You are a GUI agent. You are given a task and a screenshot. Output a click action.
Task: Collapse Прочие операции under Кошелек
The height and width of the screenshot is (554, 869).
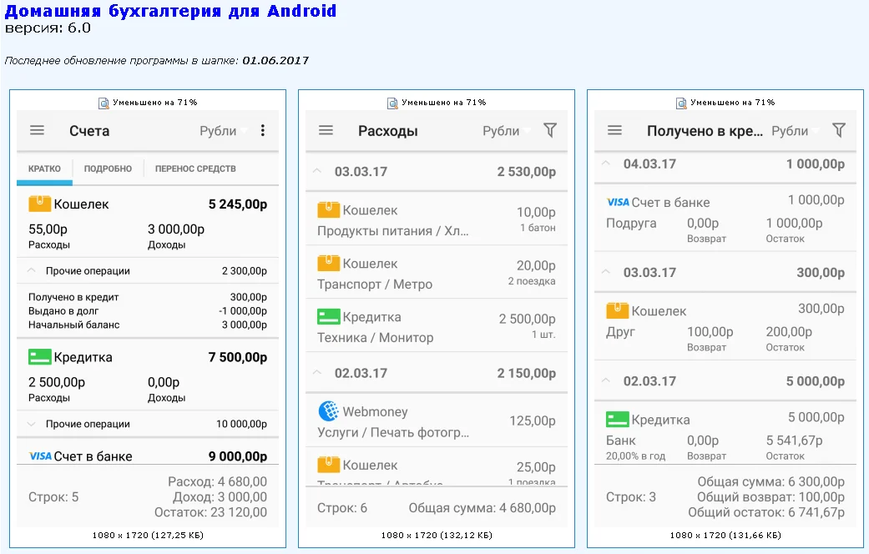coord(32,271)
